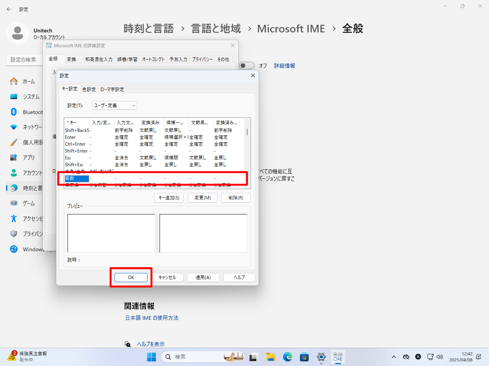
Task: Click ヘルプ button in dialog
Action: click(239, 278)
